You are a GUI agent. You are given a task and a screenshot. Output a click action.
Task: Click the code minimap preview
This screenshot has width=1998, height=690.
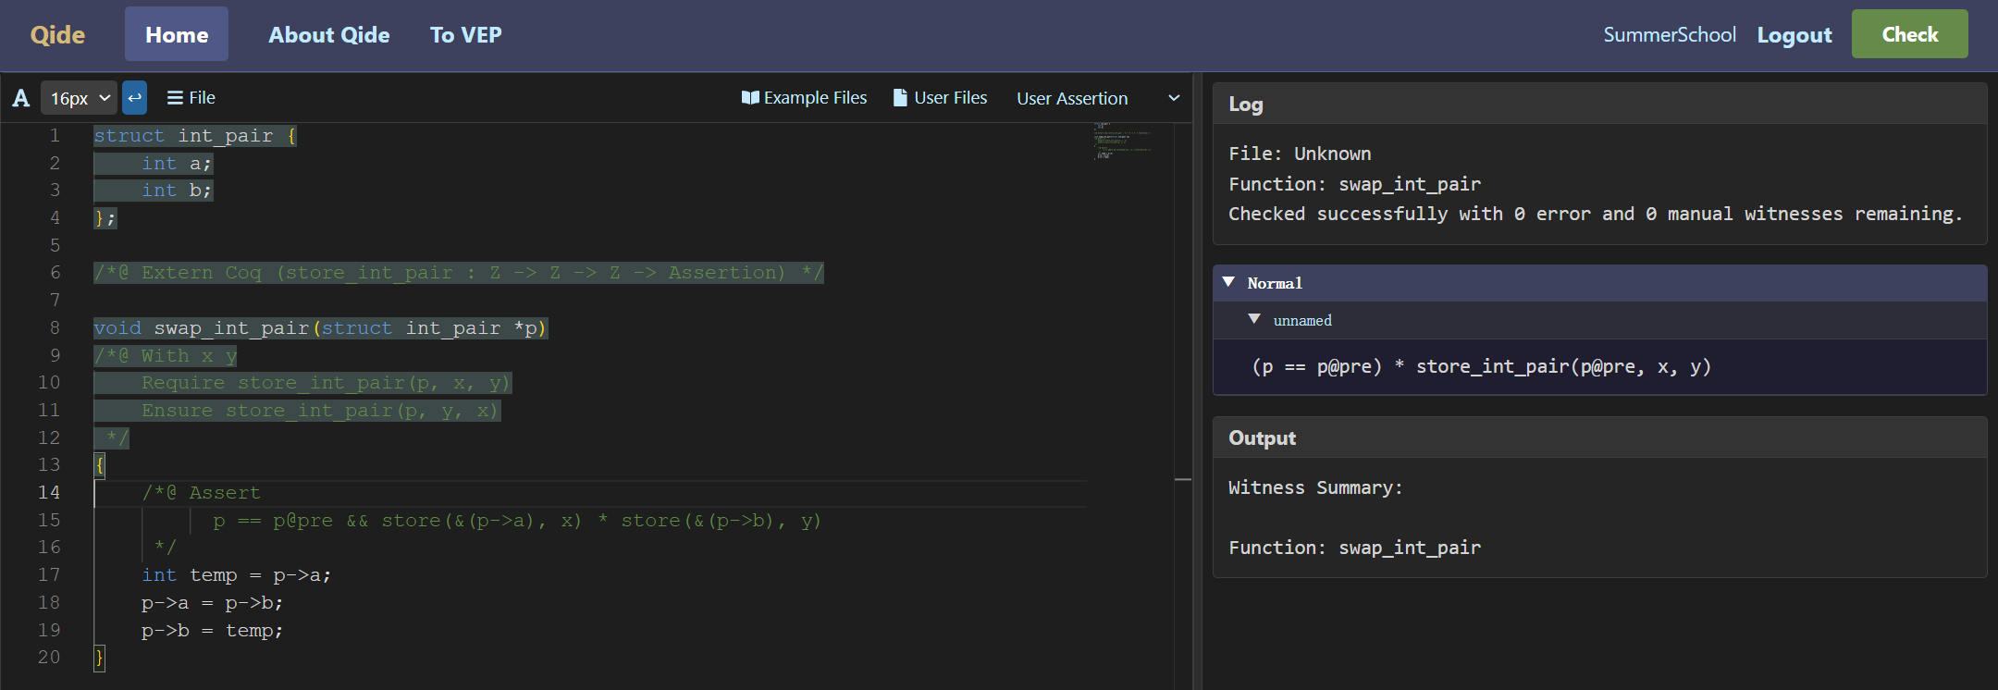pos(1122,142)
